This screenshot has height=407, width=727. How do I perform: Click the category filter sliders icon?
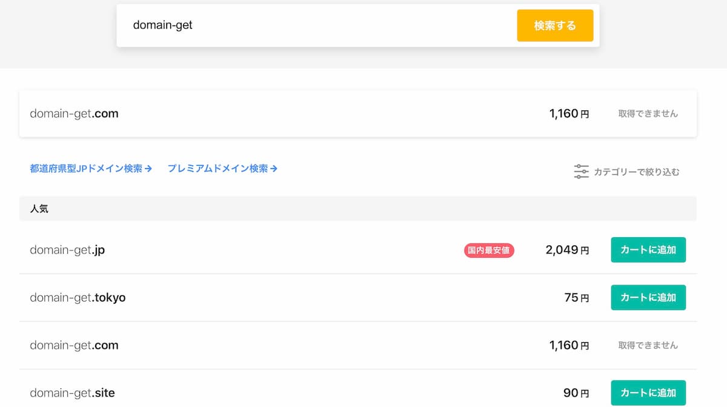(581, 172)
